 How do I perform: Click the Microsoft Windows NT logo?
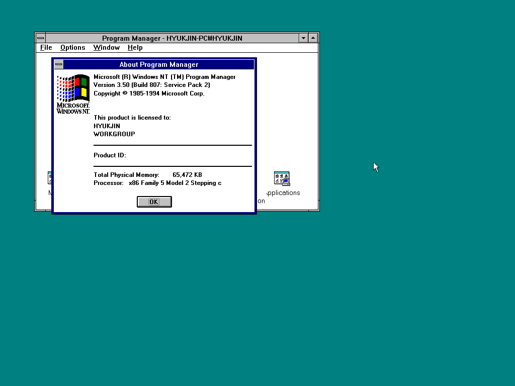point(73,94)
